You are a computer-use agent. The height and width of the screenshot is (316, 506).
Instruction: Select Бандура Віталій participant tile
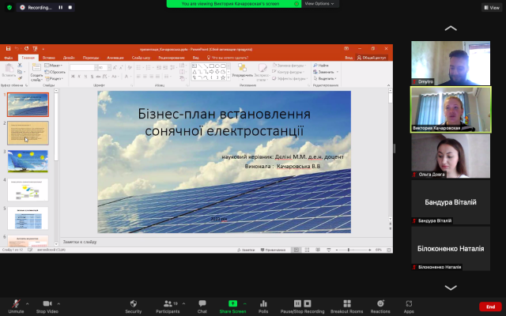451,202
